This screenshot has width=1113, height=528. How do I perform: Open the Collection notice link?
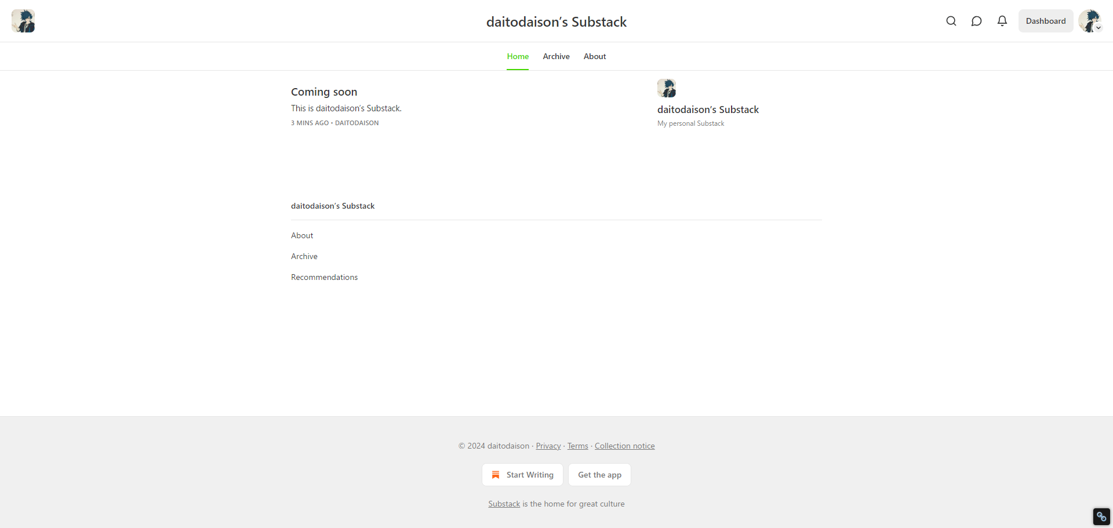(x=624, y=446)
